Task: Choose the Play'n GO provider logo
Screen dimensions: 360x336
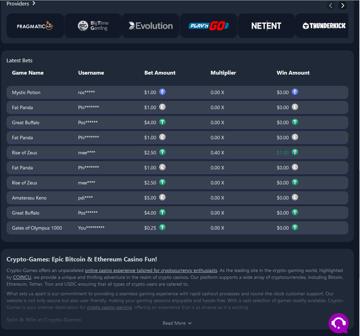Action: 209,26
